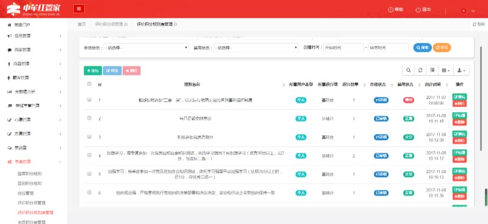Click the red 删除 button in row 5

point(459,178)
